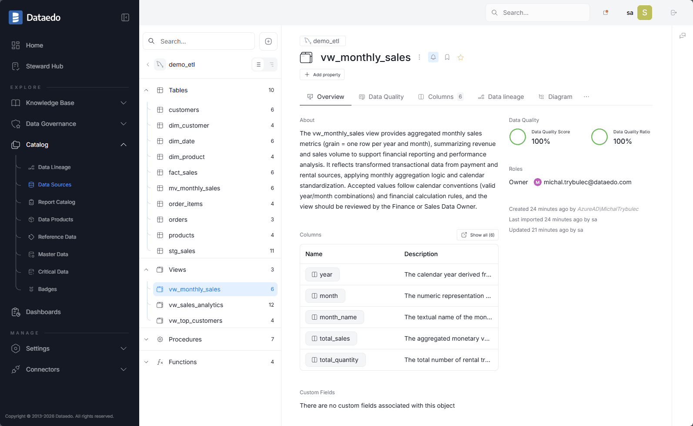Viewport: 693px width, 426px height.
Task: Click the view icon beside vw_monthly_sales heading
Action: (306, 57)
